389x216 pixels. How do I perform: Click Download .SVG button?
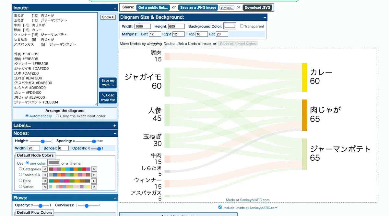click(x=258, y=7)
